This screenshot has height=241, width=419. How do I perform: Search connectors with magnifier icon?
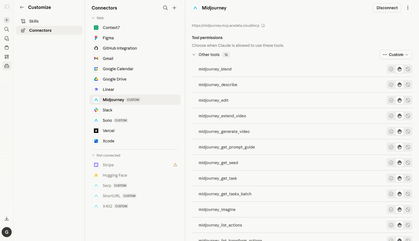(165, 8)
